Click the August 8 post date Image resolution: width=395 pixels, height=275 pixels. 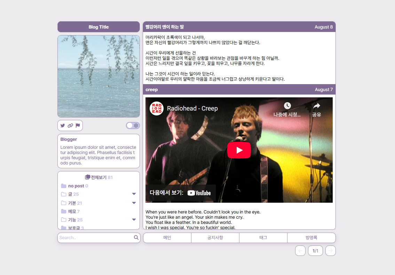click(324, 27)
